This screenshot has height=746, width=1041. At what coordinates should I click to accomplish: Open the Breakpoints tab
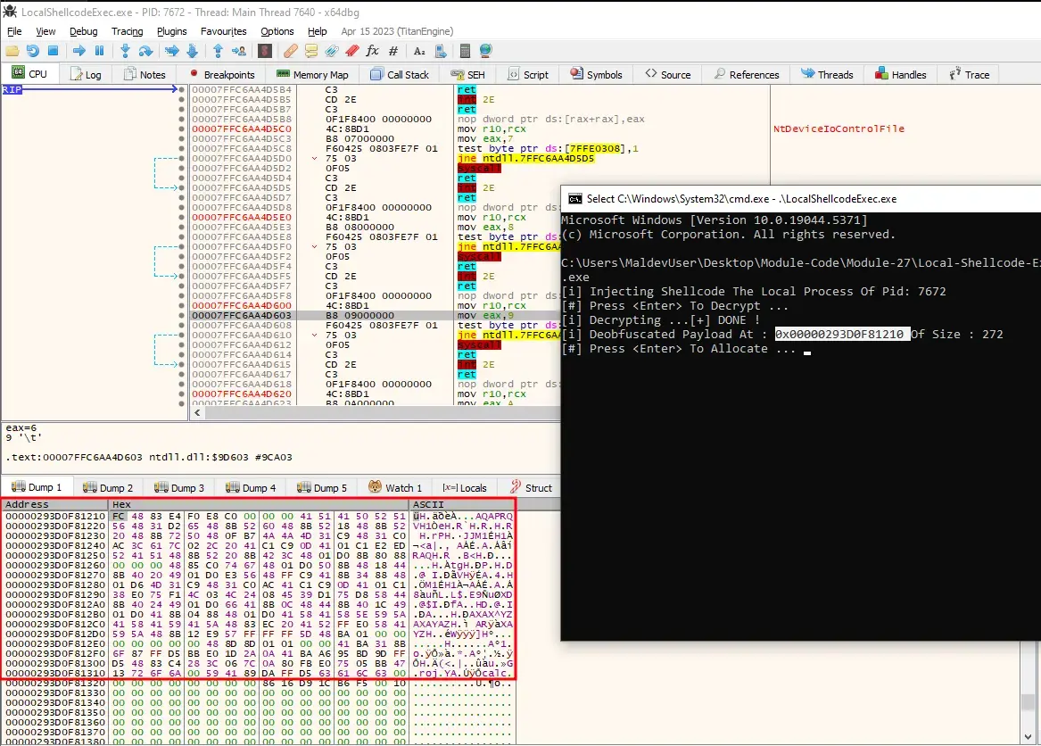[x=221, y=75]
